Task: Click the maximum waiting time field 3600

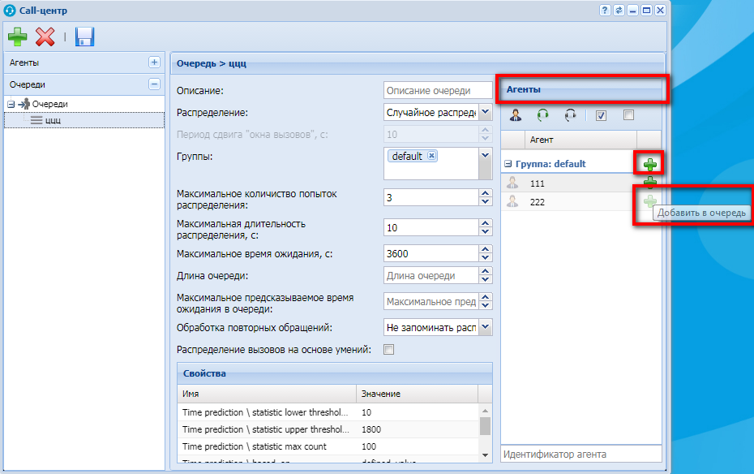Action: 431,253
